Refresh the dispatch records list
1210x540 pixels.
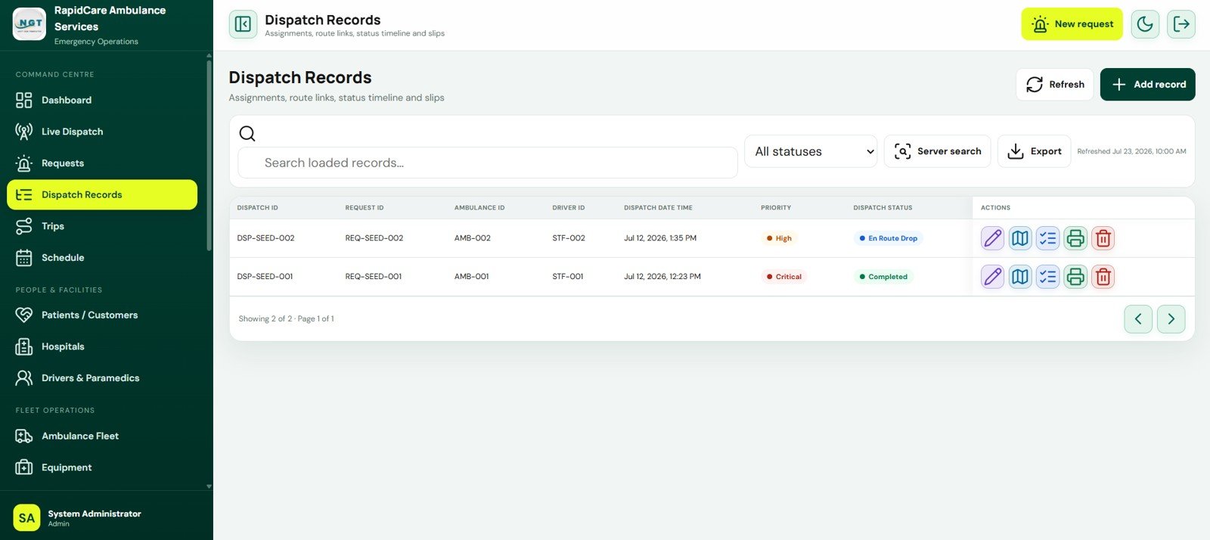click(1055, 85)
